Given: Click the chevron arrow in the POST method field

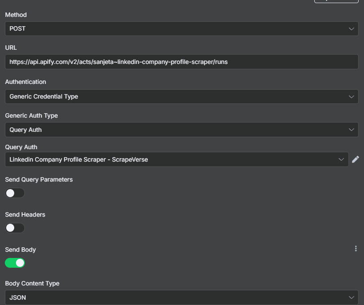Looking at the screenshot, I should [x=351, y=29].
